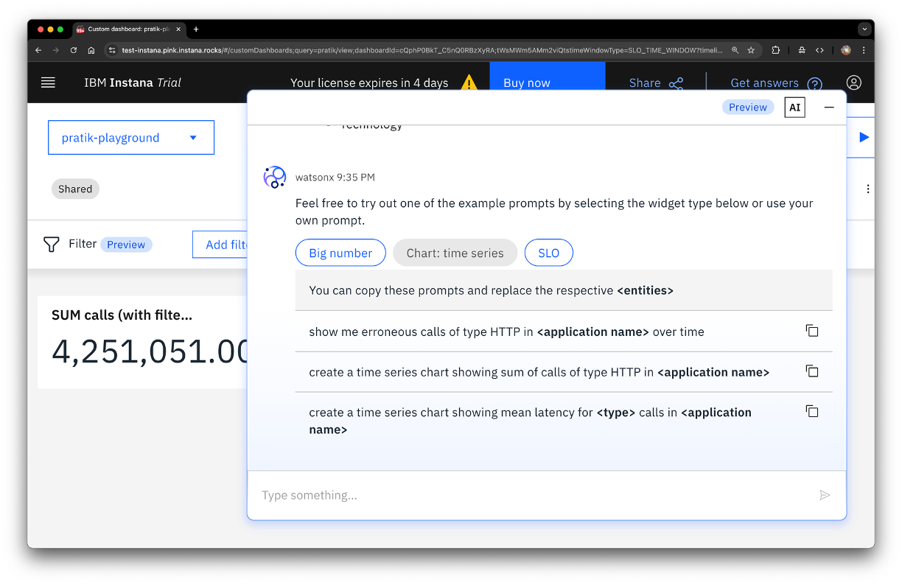Click the AI label in chat header
This screenshot has height=585, width=902.
click(794, 108)
